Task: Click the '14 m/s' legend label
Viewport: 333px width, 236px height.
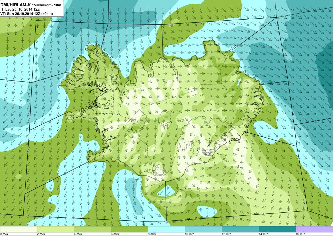Action: pos(263,234)
